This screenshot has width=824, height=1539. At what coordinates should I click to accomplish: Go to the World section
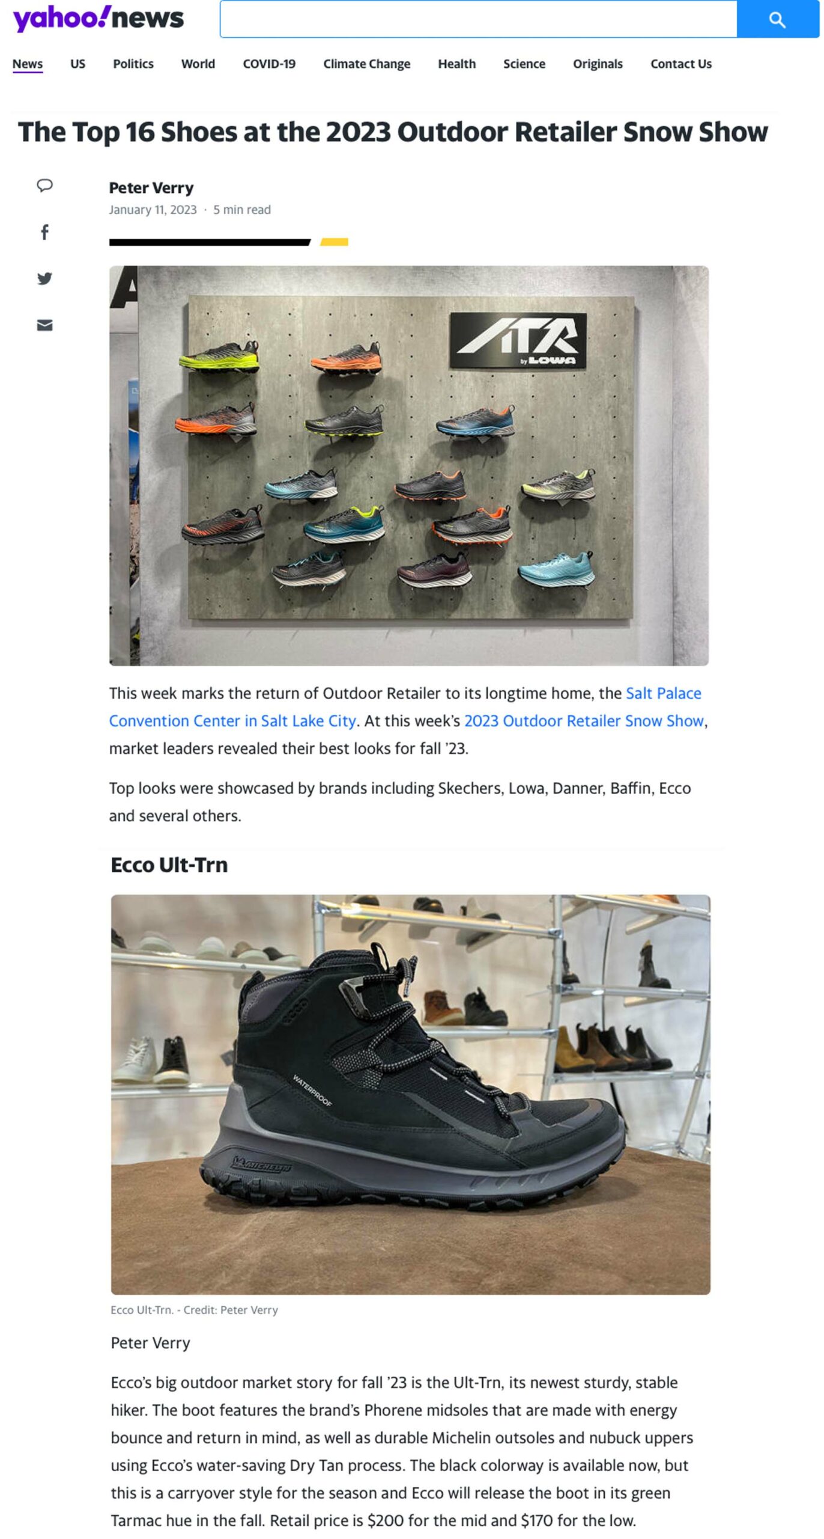coord(198,64)
